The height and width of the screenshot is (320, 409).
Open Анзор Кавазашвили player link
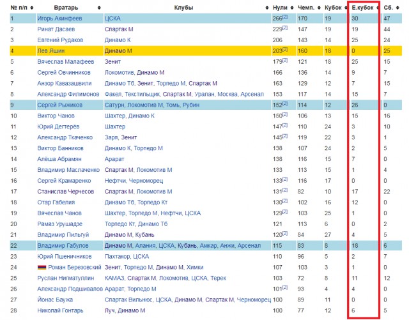click(64, 84)
